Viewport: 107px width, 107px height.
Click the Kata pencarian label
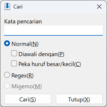click(23, 21)
